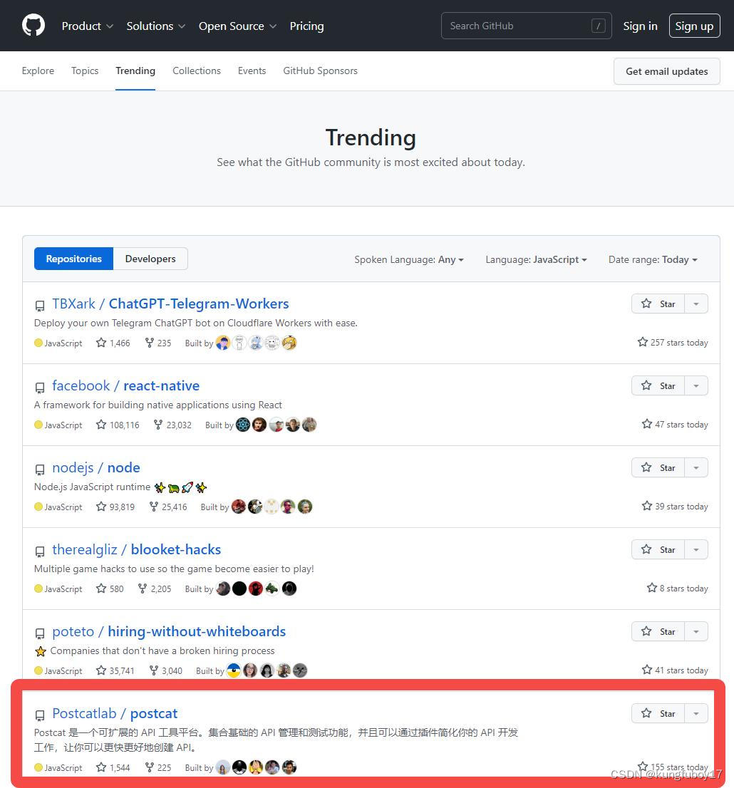734x788 pixels.
Task: Open the Collections tab
Action: click(x=197, y=71)
